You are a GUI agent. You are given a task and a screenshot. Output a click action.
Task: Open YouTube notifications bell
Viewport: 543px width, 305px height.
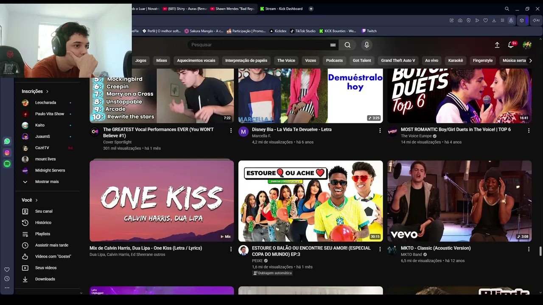[x=511, y=45]
